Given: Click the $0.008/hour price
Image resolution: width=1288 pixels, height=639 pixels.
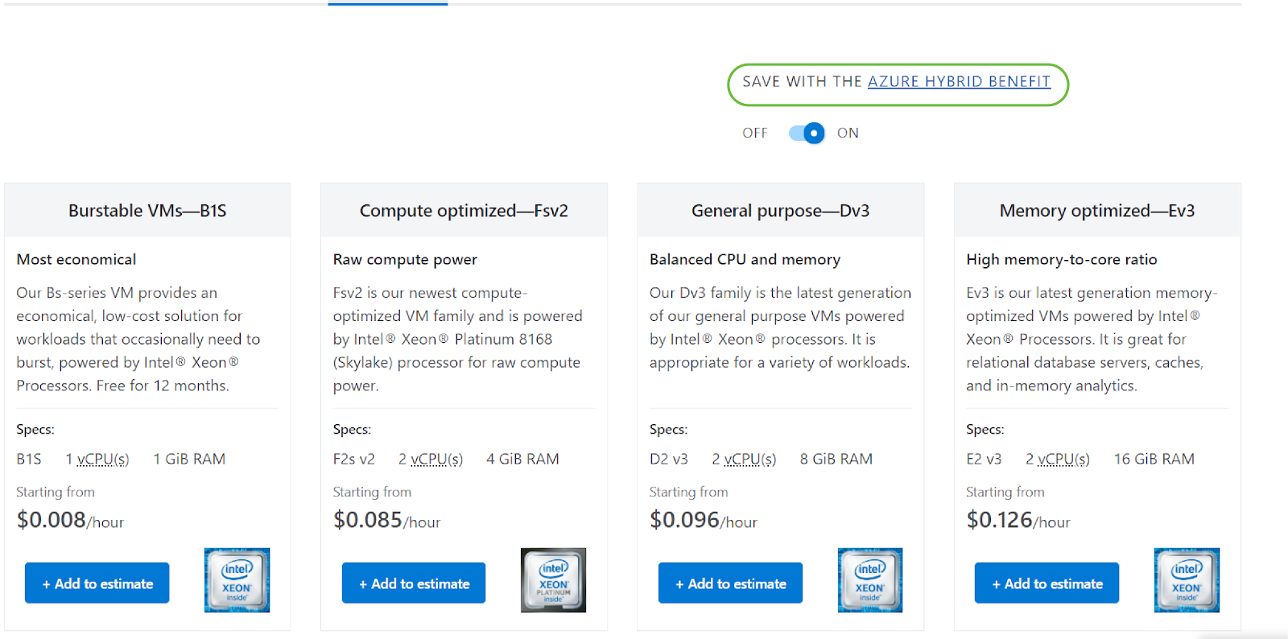Looking at the screenshot, I should pyautogui.click(x=70, y=520).
